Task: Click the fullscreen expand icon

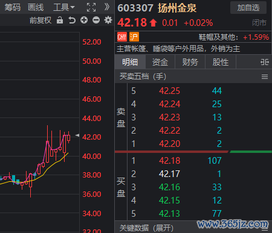Action: [x=91, y=7]
